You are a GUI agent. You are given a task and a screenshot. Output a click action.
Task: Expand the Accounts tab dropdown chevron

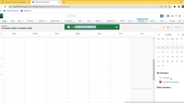tap(35, 21)
